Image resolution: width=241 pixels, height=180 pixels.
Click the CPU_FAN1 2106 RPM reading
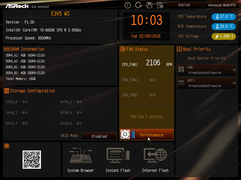tap(147, 63)
